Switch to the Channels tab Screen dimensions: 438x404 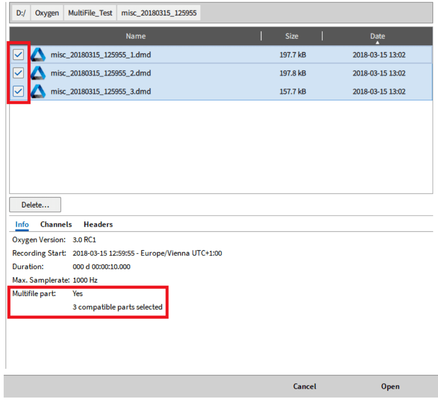point(56,224)
